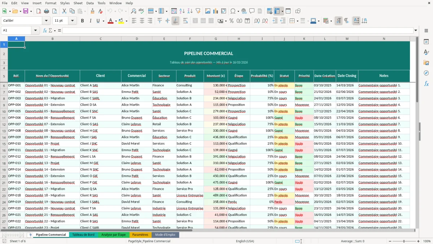Open the Background Color dropdown arrow
Screen dimensions: 433x244
pyautogui.click(x=126, y=21)
